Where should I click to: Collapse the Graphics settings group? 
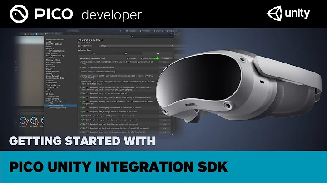pos(45,48)
